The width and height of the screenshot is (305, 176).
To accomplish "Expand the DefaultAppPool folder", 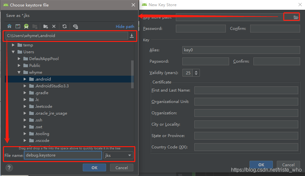I will click(x=19, y=58).
